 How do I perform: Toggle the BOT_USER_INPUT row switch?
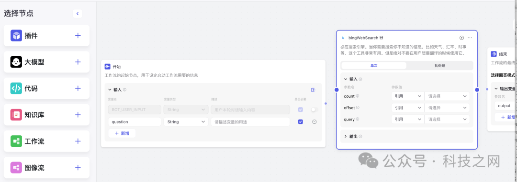click(x=315, y=110)
